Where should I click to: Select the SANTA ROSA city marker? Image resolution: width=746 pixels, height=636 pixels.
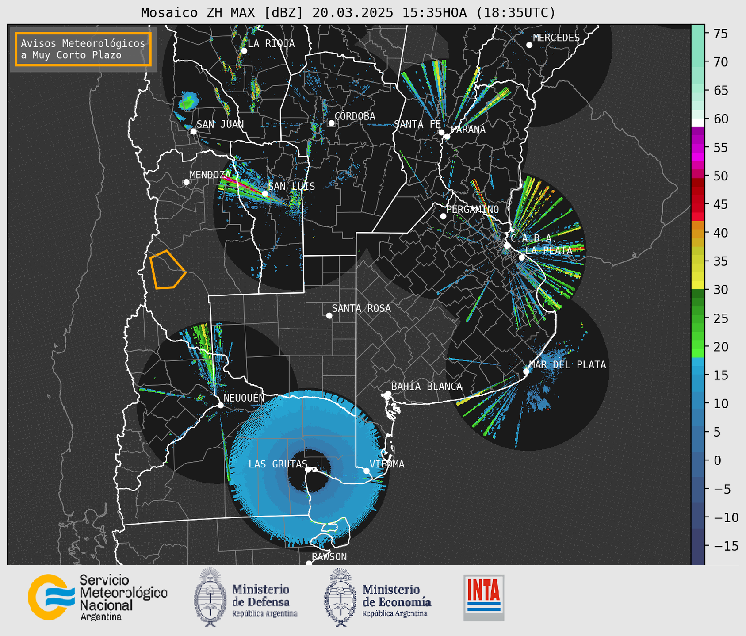click(329, 315)
